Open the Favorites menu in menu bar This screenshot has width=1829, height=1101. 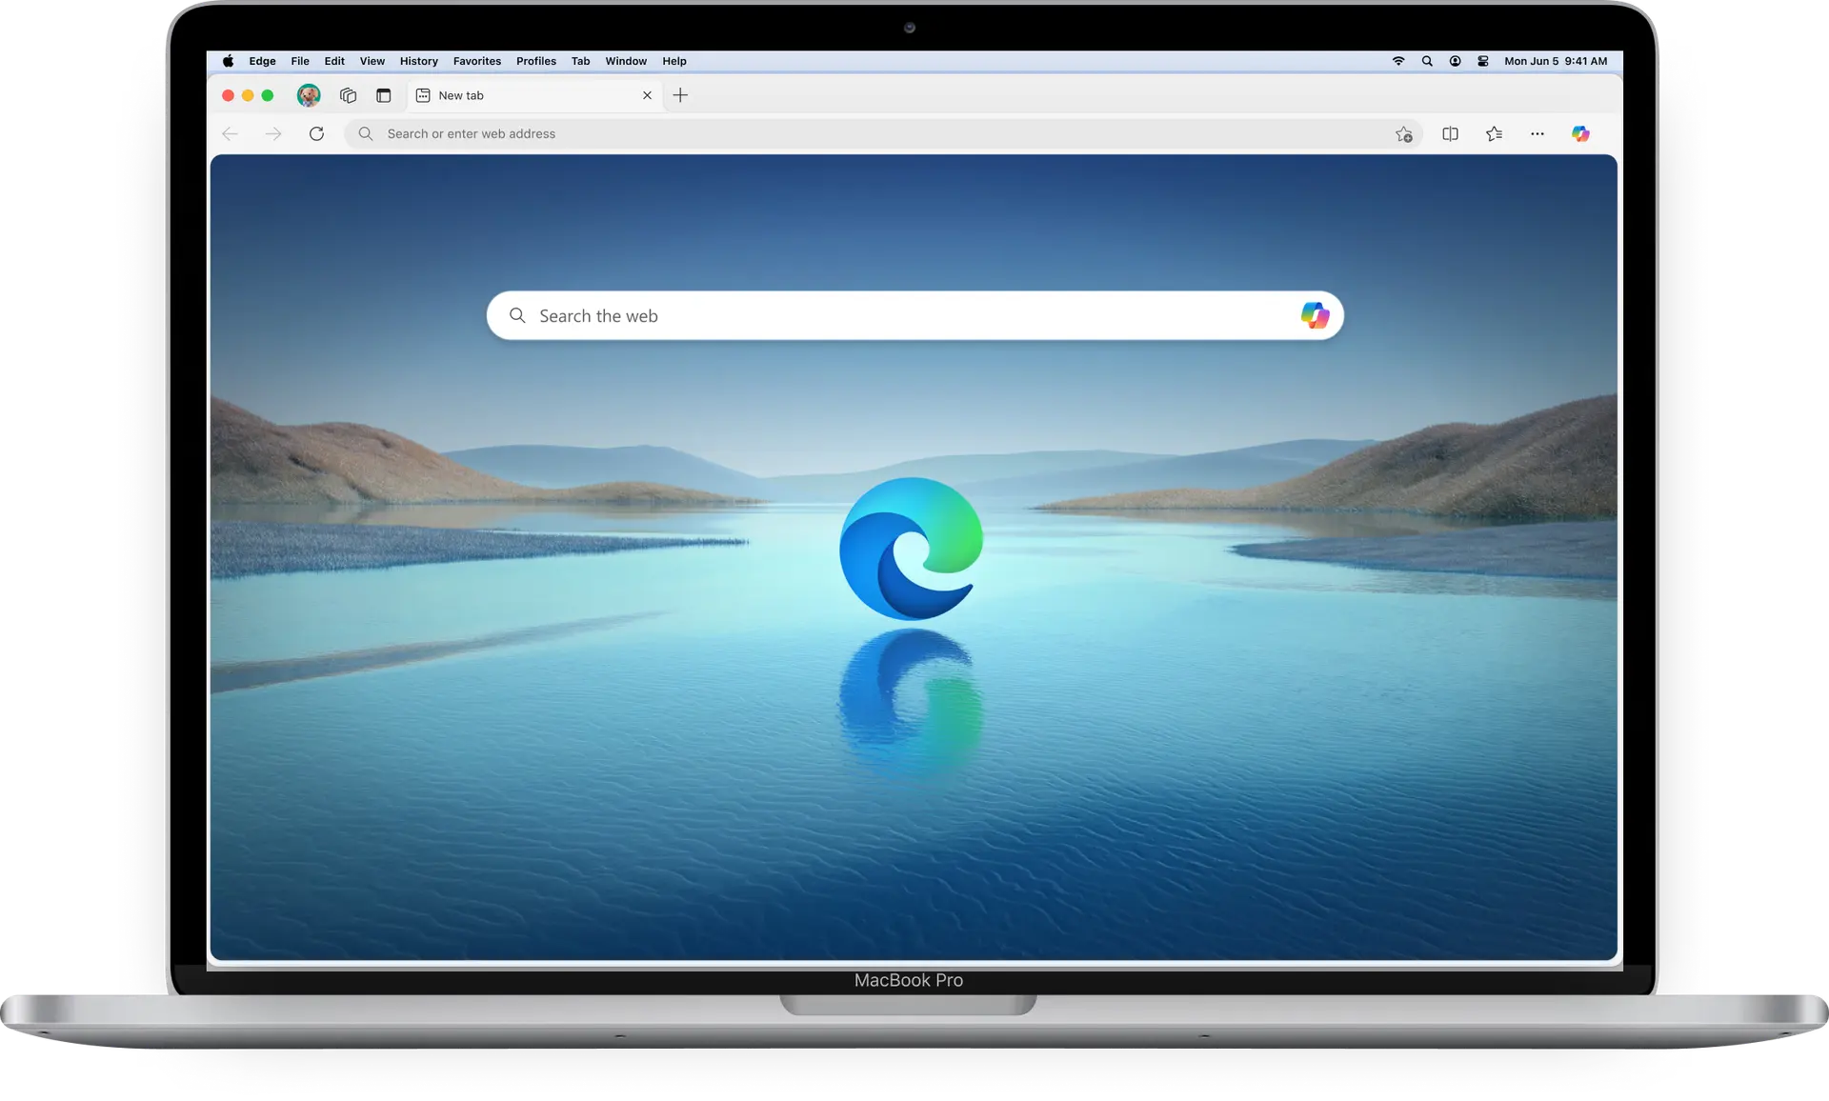point(477,61)
